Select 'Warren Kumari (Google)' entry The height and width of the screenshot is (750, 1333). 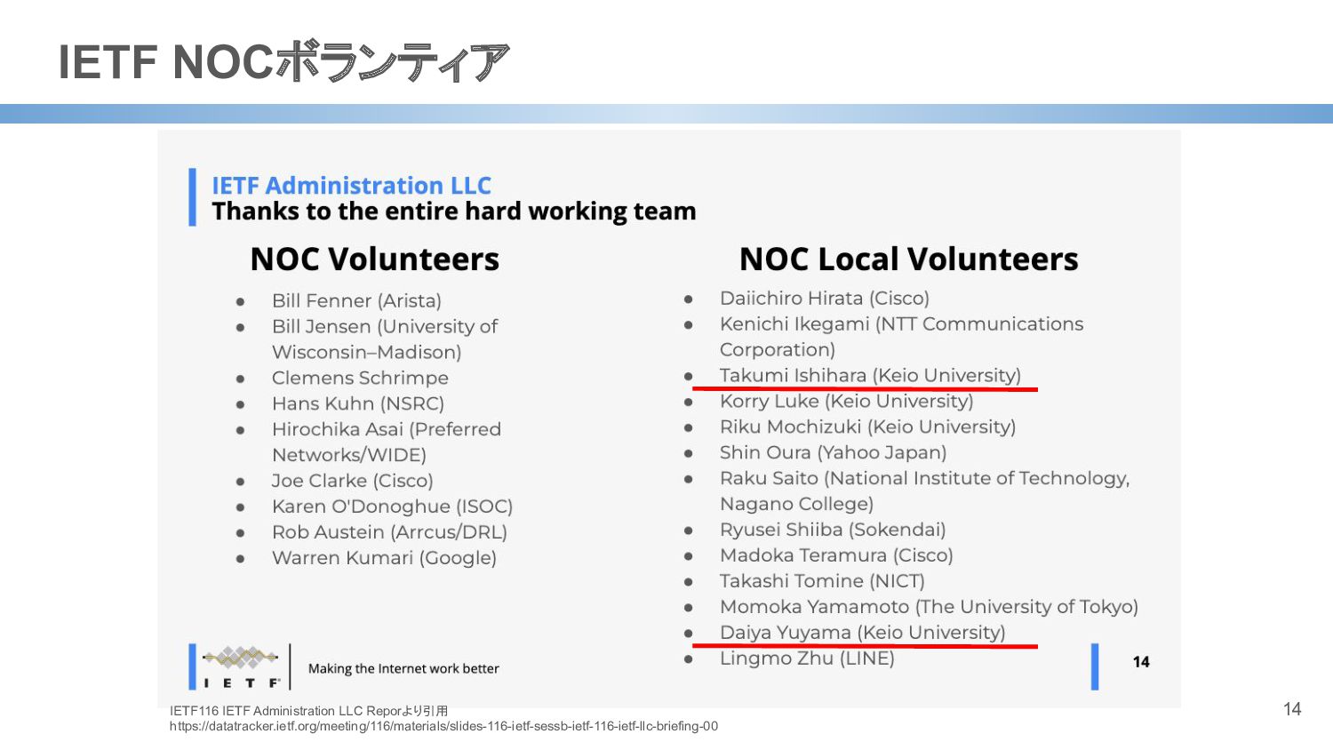pos(384,559)
